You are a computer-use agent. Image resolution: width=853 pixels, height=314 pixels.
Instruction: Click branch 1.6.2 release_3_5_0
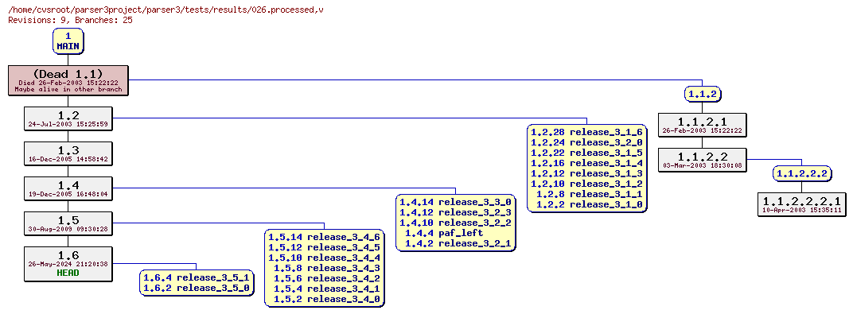[x=197, y=288]
